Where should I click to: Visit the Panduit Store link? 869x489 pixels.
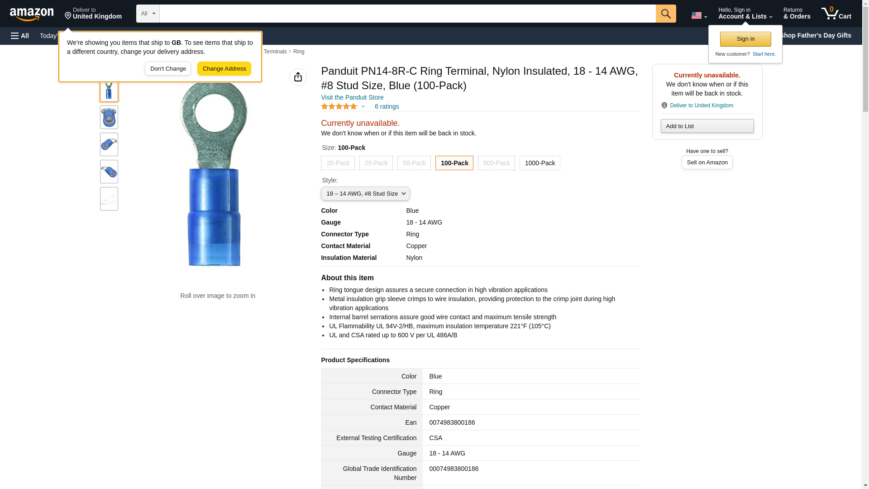click(352, 97)
